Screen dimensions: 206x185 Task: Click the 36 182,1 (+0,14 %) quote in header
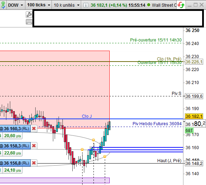pos(109,5)
